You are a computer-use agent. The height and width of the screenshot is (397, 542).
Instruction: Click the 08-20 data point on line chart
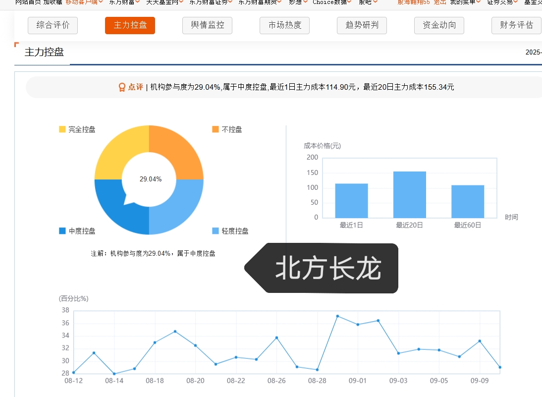(x=195, y=345)
